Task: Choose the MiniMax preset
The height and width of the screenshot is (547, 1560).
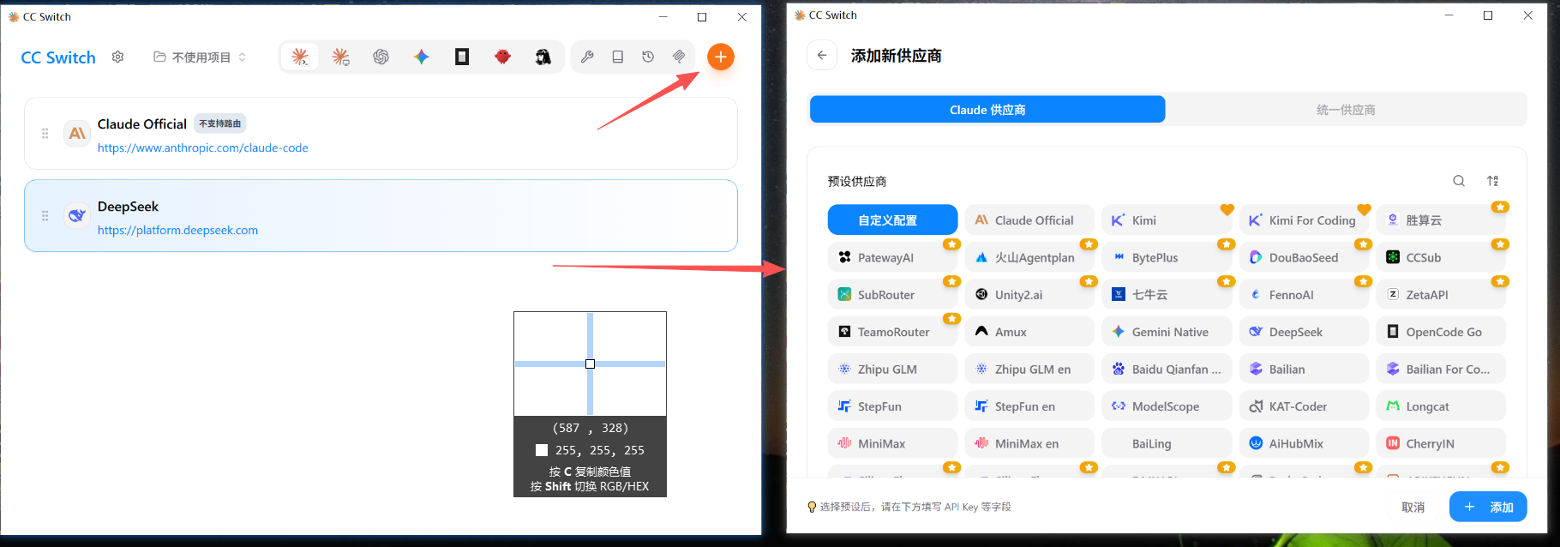Action: click(892, 443)
